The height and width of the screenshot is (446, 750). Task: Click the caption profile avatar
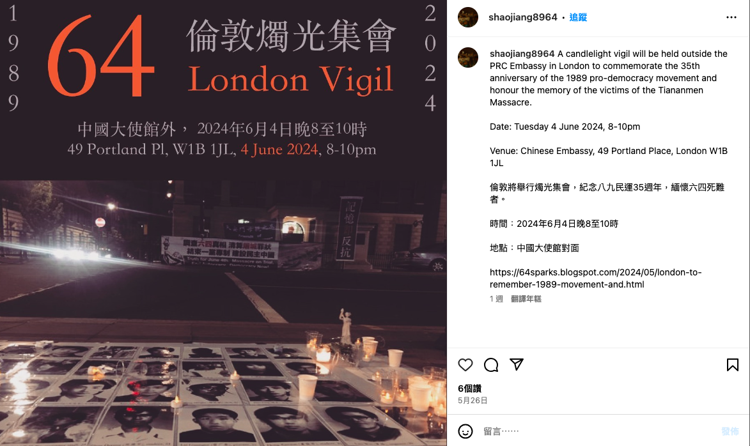(x=468, y=58)
